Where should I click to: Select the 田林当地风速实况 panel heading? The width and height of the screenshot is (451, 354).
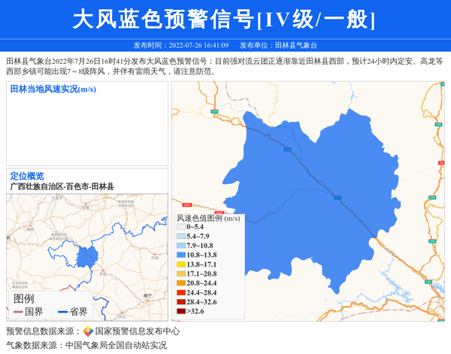53,89
